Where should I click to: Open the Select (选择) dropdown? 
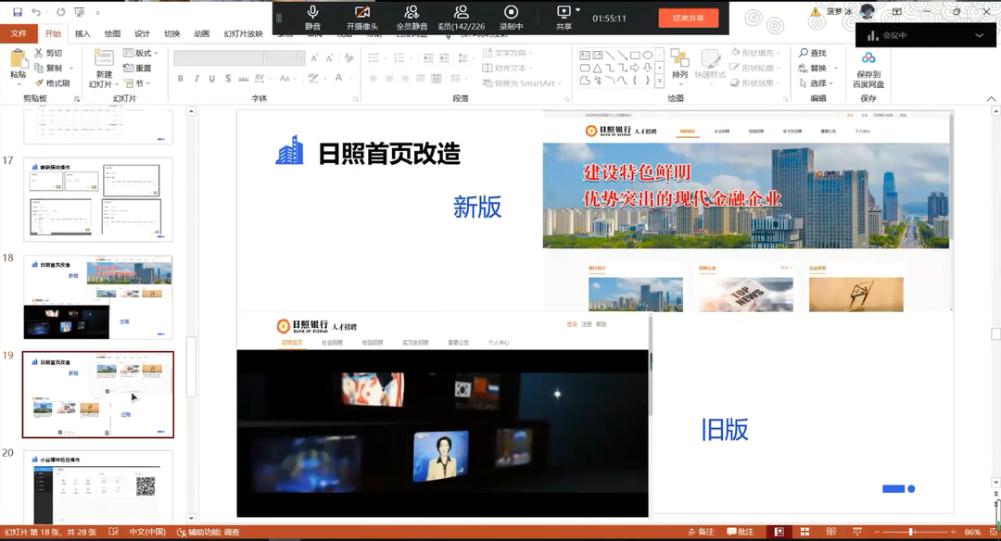point(817,83)
